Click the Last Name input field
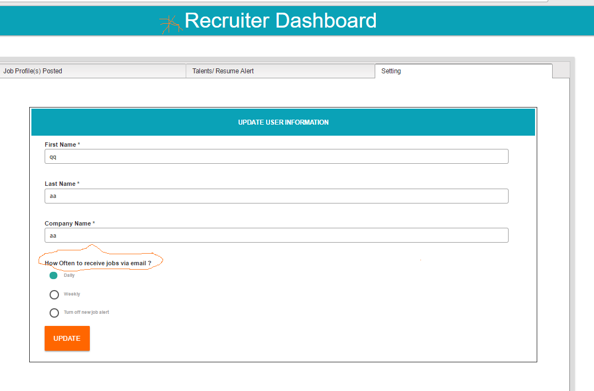Screen dimensions: 594x391 pyautogui.click(x=277, y=196)
